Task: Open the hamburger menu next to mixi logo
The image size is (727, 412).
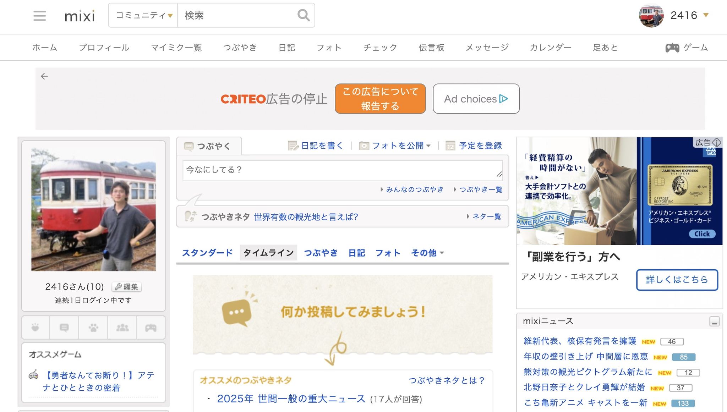Action: point(39,16)
